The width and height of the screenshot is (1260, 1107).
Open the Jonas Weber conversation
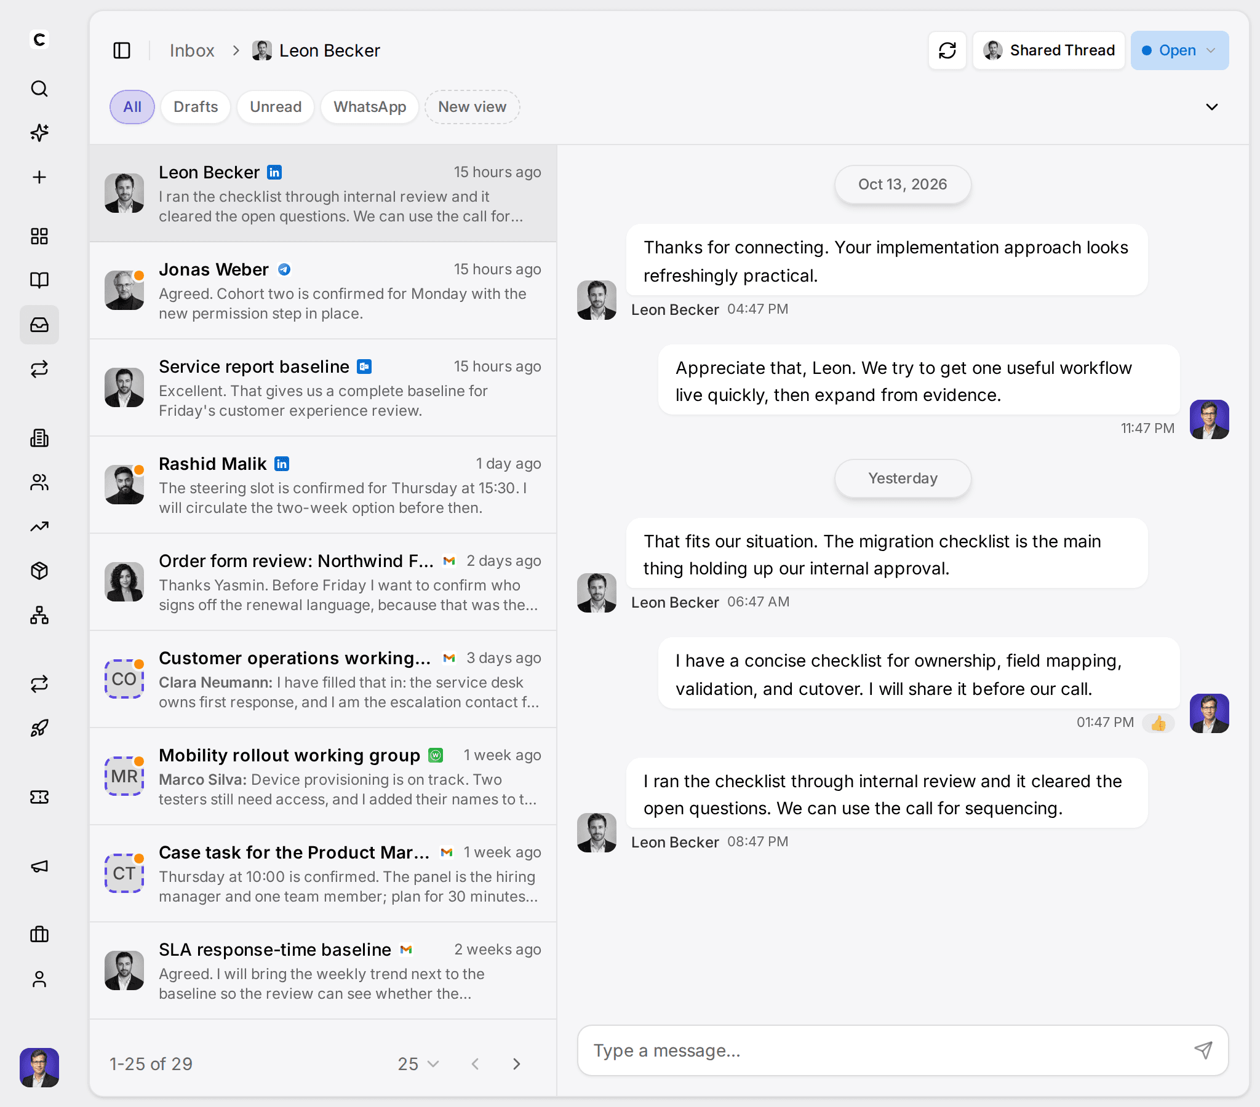pyautogui.click(x=323, y=290)
